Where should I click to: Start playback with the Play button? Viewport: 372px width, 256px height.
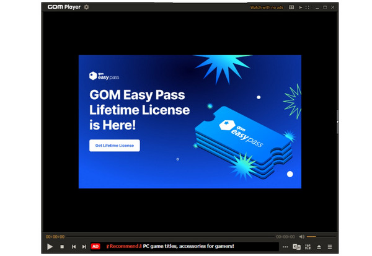pyautogui.click(x=50, y=247)
